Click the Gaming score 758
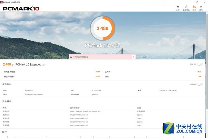This screenshot has width=208, height=138. (200, 77)
